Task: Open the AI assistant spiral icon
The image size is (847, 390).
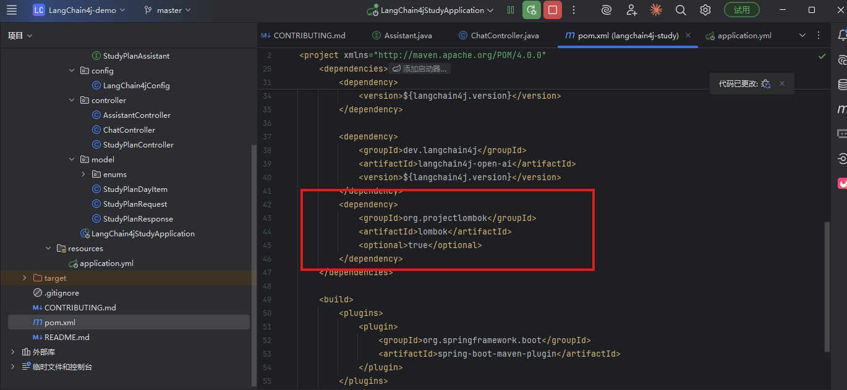Action: coord(607,10)
